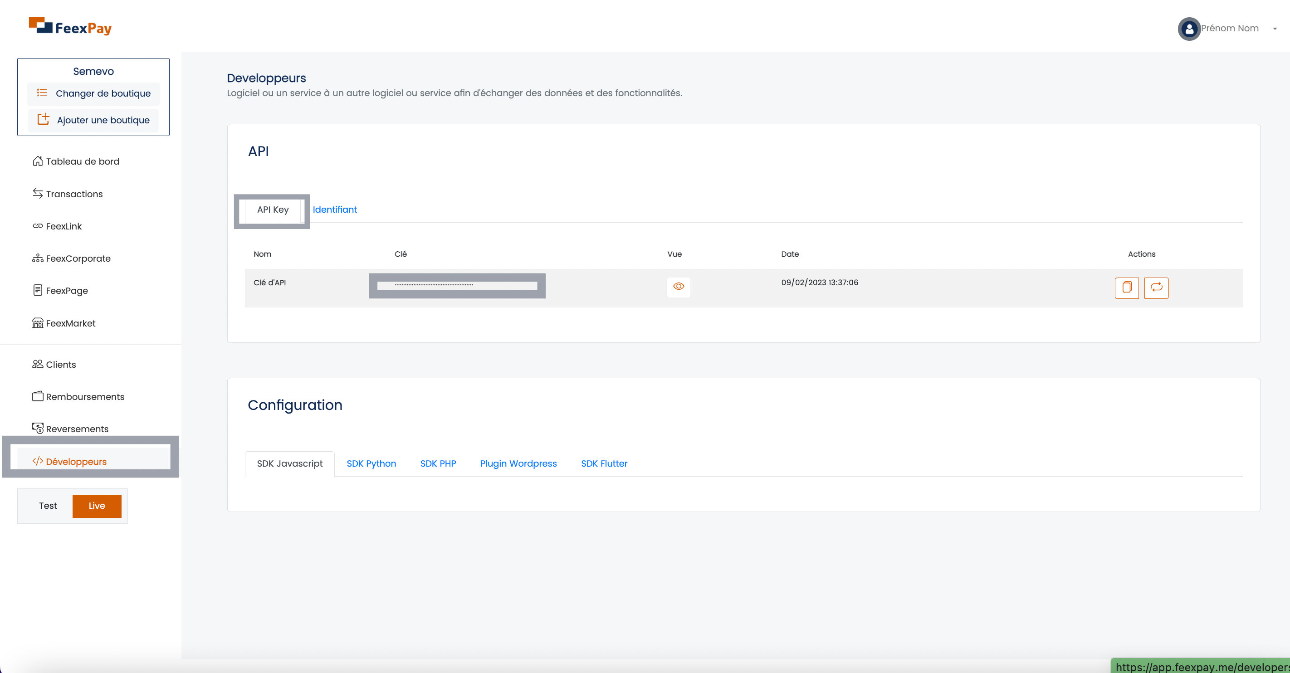Click the Reversements money icon

coord(38,428)
